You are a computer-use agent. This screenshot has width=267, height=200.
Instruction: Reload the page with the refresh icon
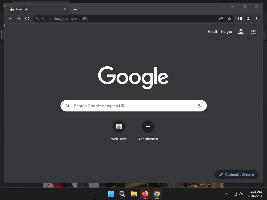click(x=27, y=18)
